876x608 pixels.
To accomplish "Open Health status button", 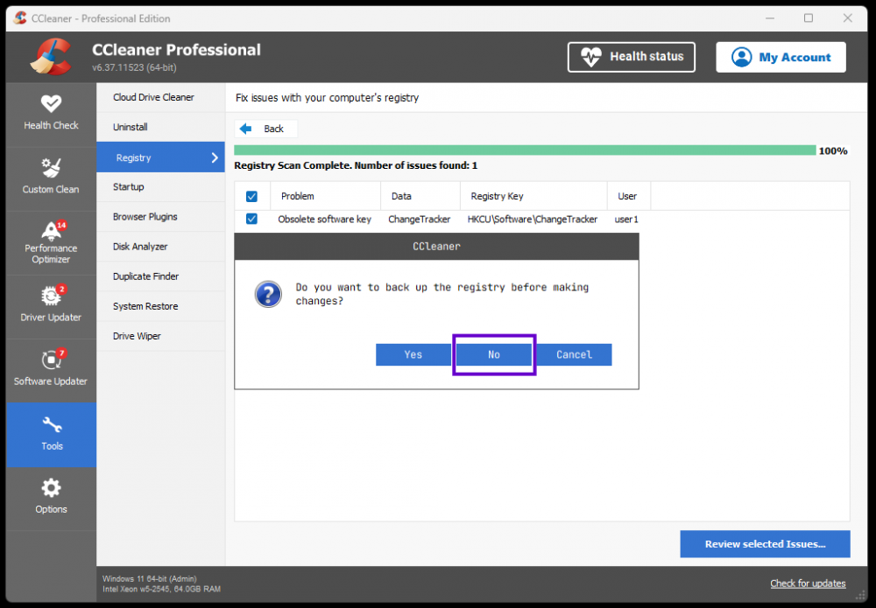I will pos(632,57).
